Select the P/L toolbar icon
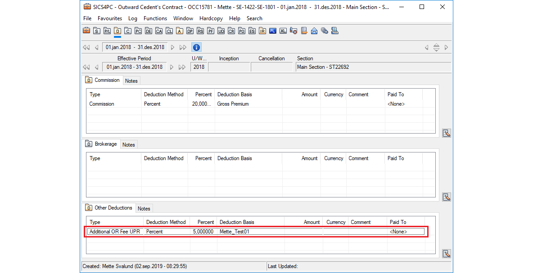This screenshot has width=533, height=273. 107,31
